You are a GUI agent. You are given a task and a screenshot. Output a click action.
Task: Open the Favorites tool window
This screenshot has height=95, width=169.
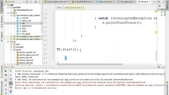2,72
